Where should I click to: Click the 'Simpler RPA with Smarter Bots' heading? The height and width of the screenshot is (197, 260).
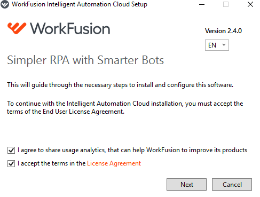pos(85,60)
